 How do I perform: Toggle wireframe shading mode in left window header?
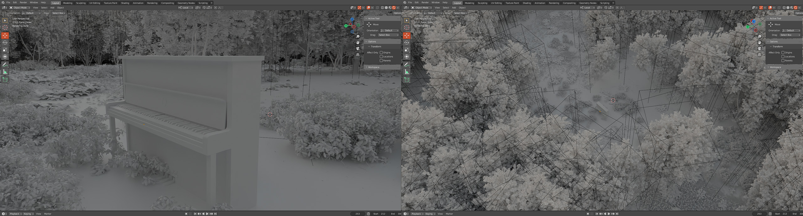tap(382, 8)
